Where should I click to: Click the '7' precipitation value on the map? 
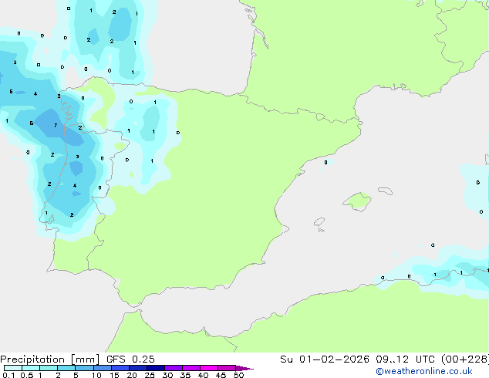coord(56,126)
